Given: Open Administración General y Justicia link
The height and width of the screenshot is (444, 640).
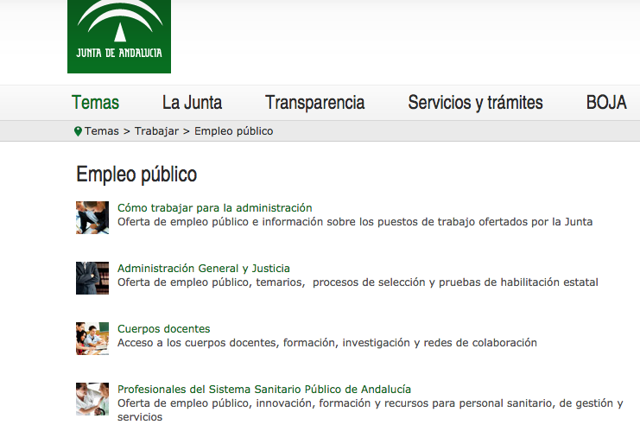Looking at the screenshot, I should (x=204, y=268).
